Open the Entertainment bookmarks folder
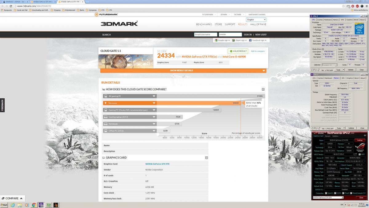This screenshot has height=208, width=369. click(69, 10)
